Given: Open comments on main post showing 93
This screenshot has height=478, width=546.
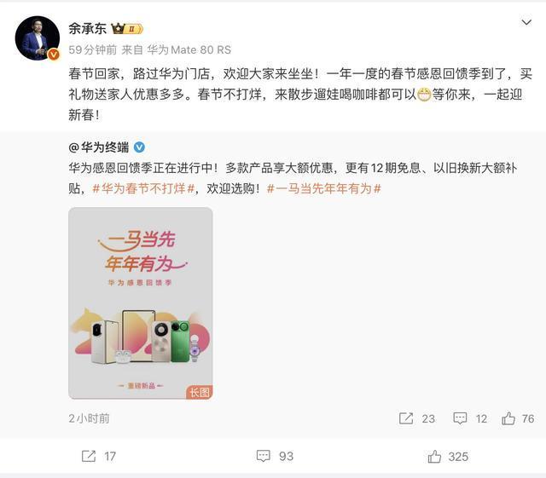Looking at the screenshot, I should click(264, 456).
